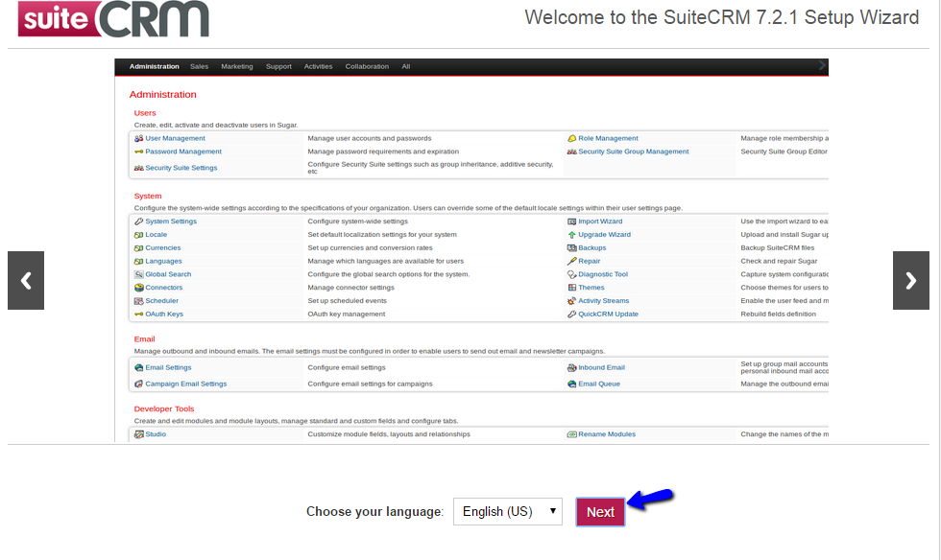Click the 'OAuth key management' description text

click(347, 315)
